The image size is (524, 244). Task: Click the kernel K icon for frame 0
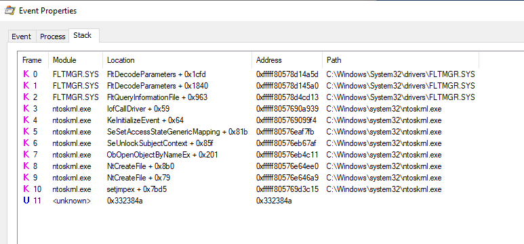click(26, 74)
